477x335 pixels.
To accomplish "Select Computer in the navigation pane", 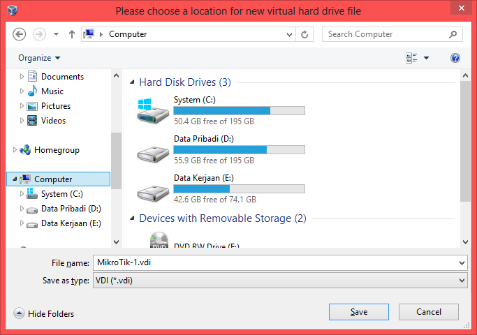I will tap(59, 179).
